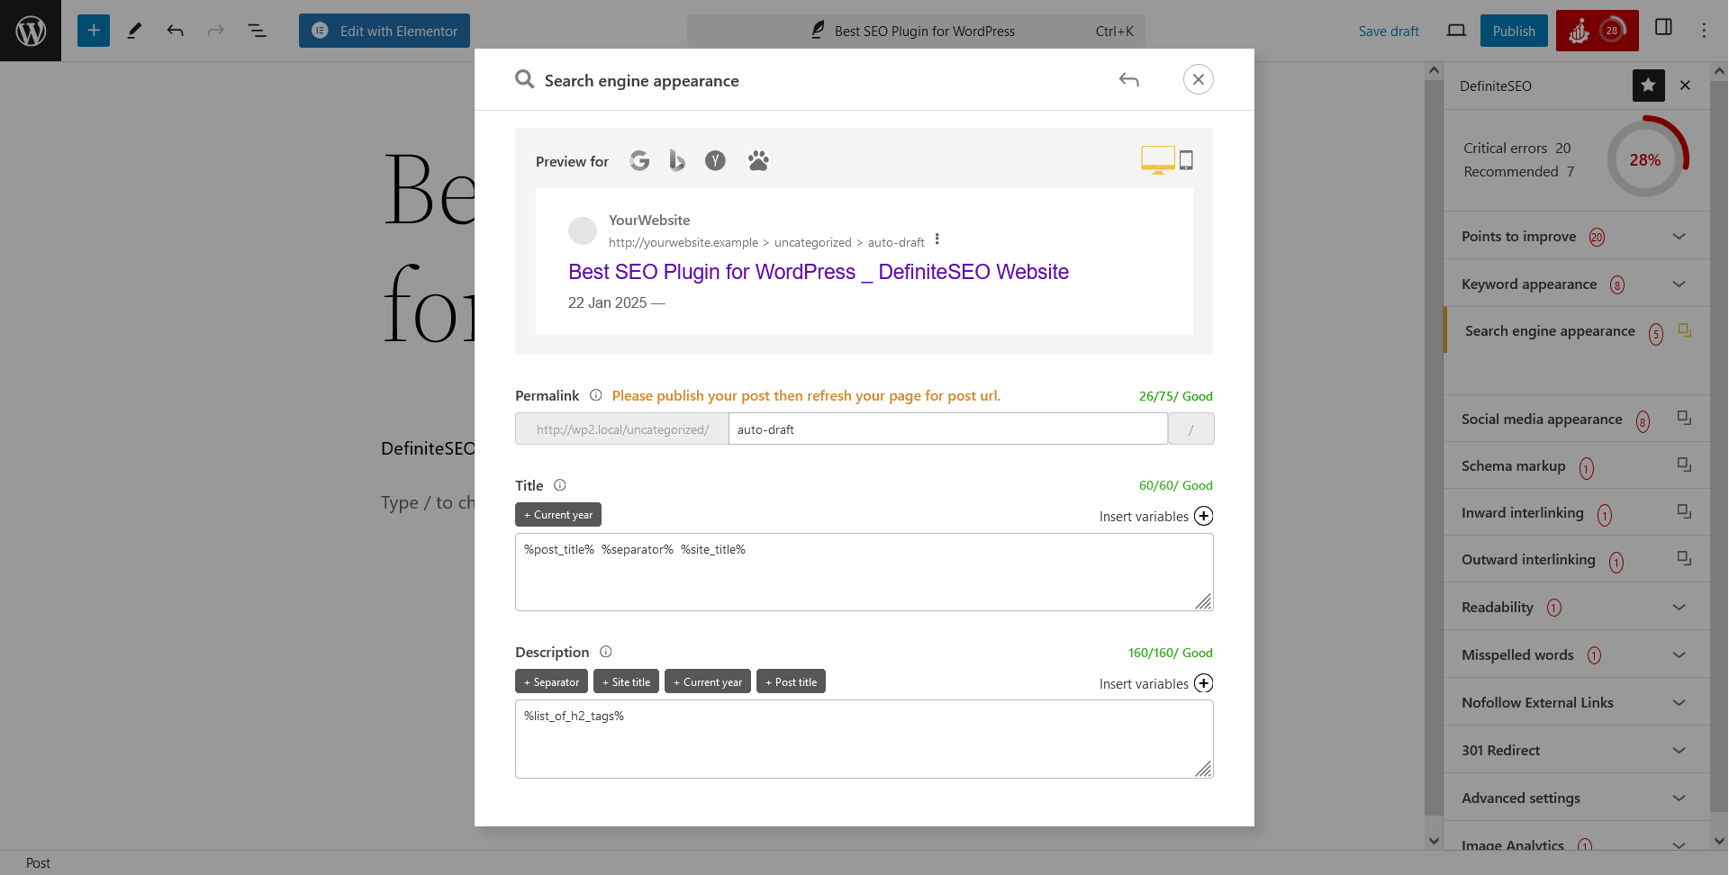
Task: Switch preview to mobile view
Action: pos(1187,160)
